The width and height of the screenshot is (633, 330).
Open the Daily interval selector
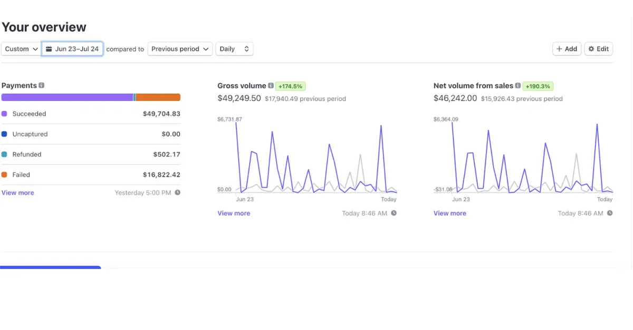tap(234, 49)
